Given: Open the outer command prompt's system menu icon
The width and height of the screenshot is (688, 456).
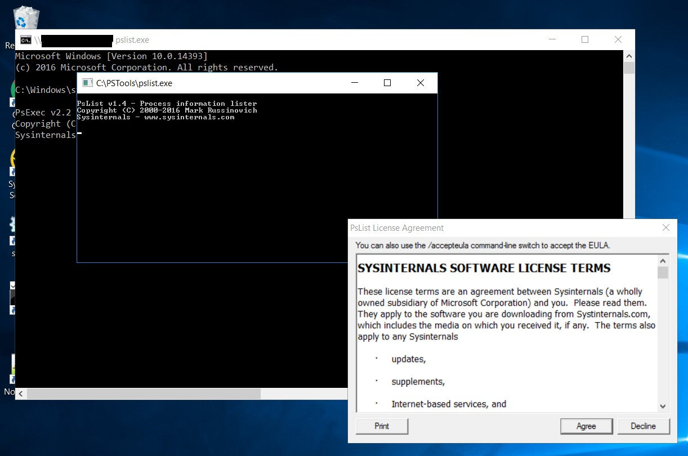Looking at the screenshot, I should (25, 40).
